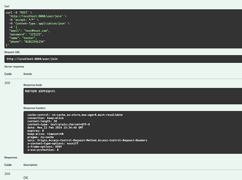Image resolution: width=242 pixels, height=180 pixels.
Task: Click the Code column header under Server response
Action: (8, 74)
